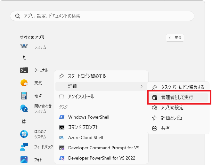This screenshot has width=212, height=165.
Task: Open the 天気 weather app icon
Action: click(24, 83)
